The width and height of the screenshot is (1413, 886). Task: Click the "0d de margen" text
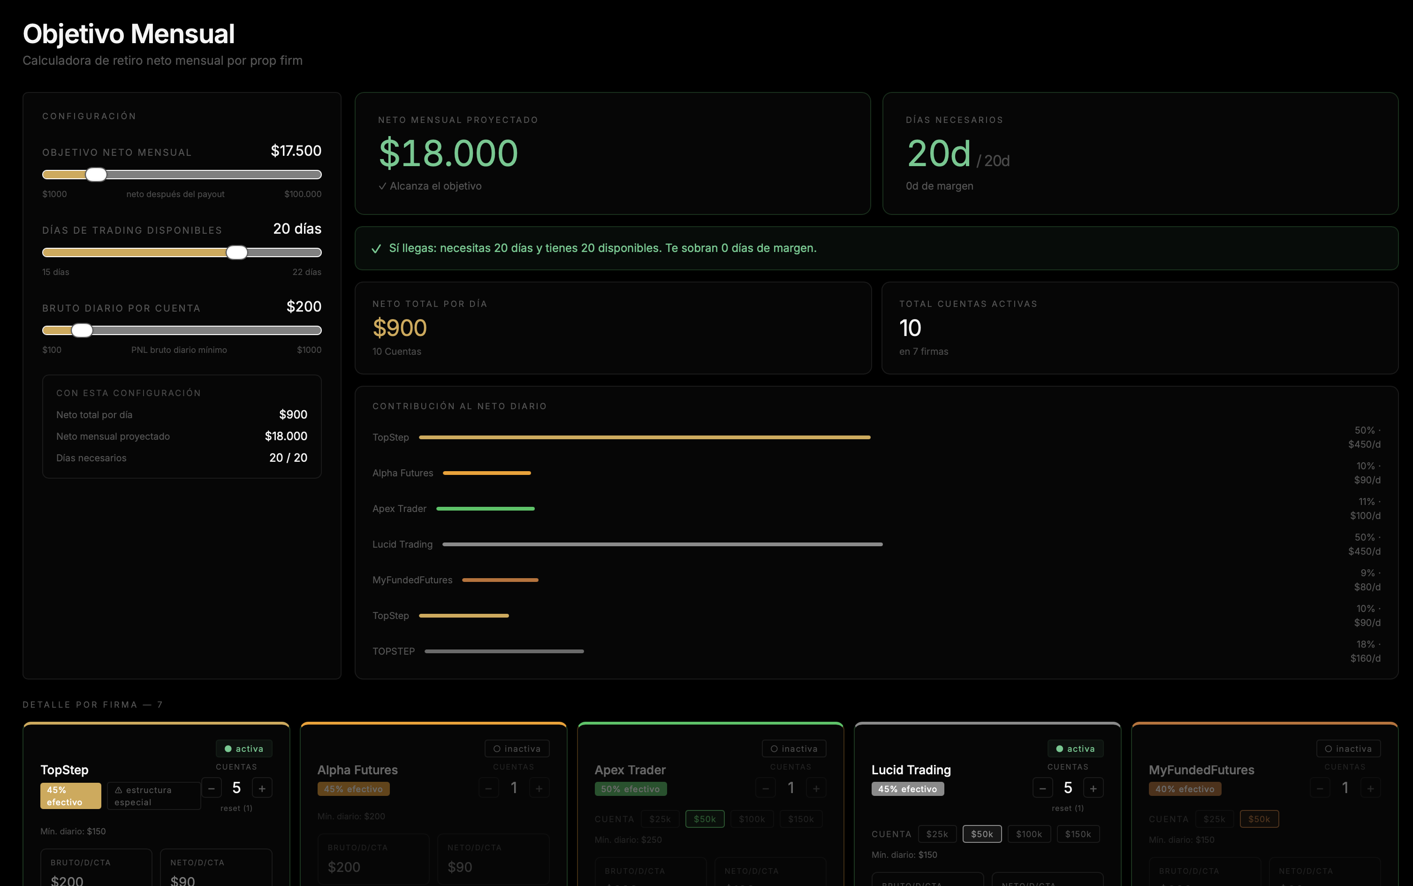coord(939,186)
